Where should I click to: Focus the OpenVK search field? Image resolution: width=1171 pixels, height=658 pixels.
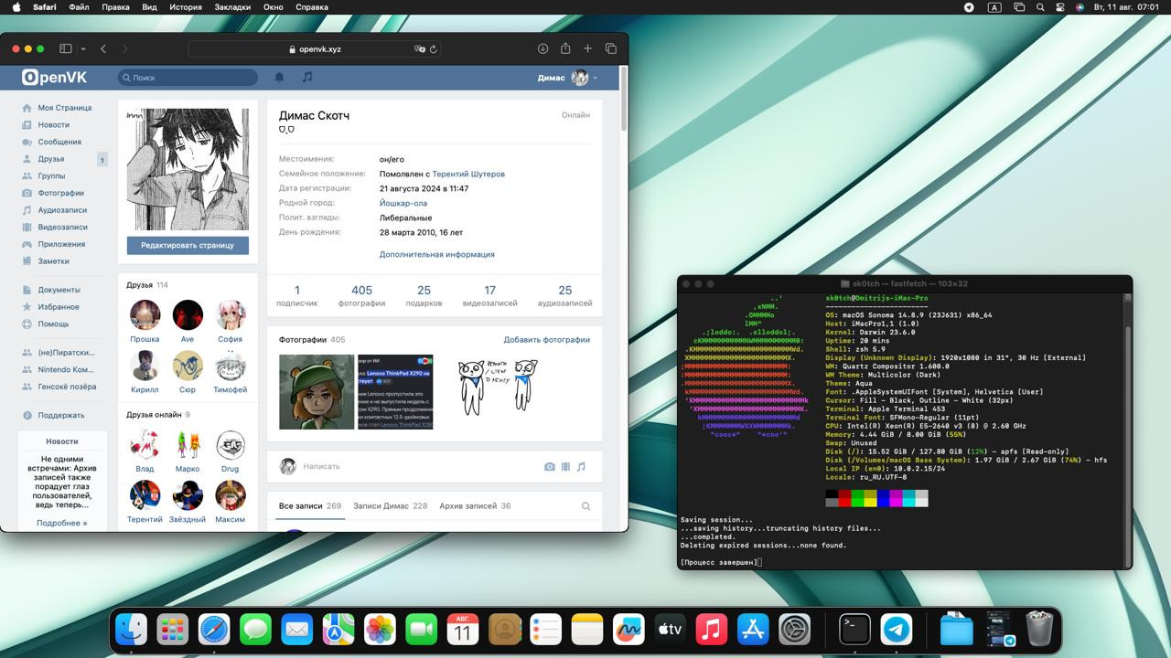pos(188,78)
